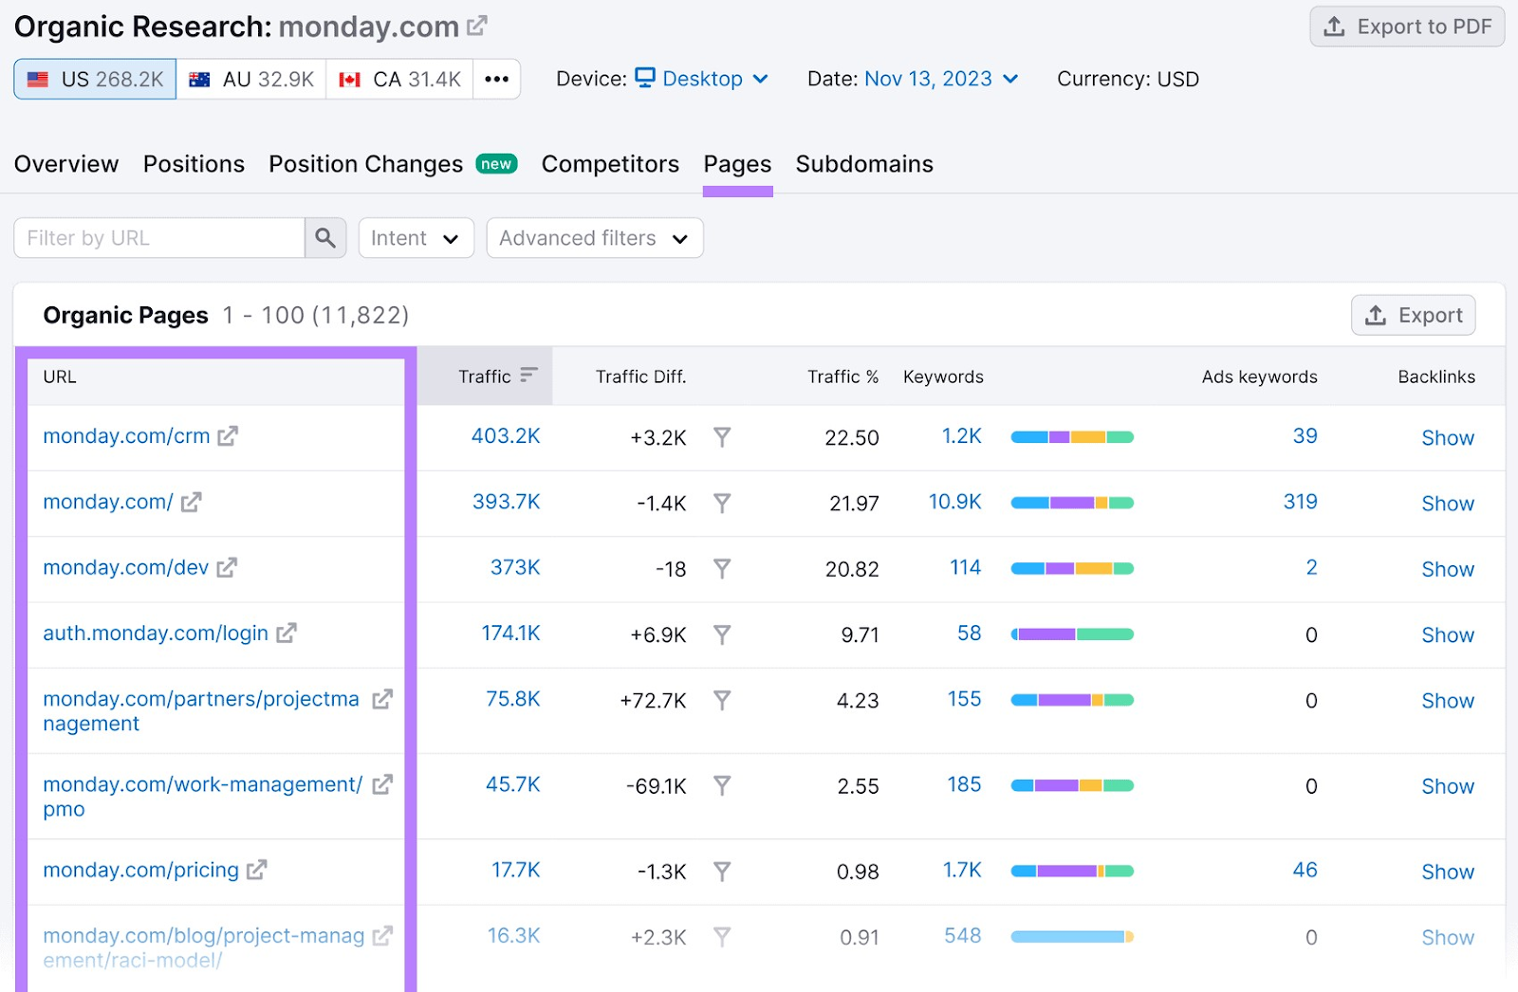Open the external link icon beside the monday.com title
Image resolution: width=1518 pixels, height=992 pixels.
coord(477,27)
